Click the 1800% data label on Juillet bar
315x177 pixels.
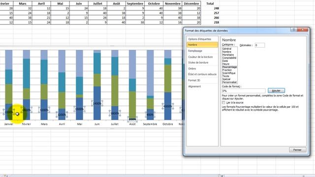tap(115, 113)
